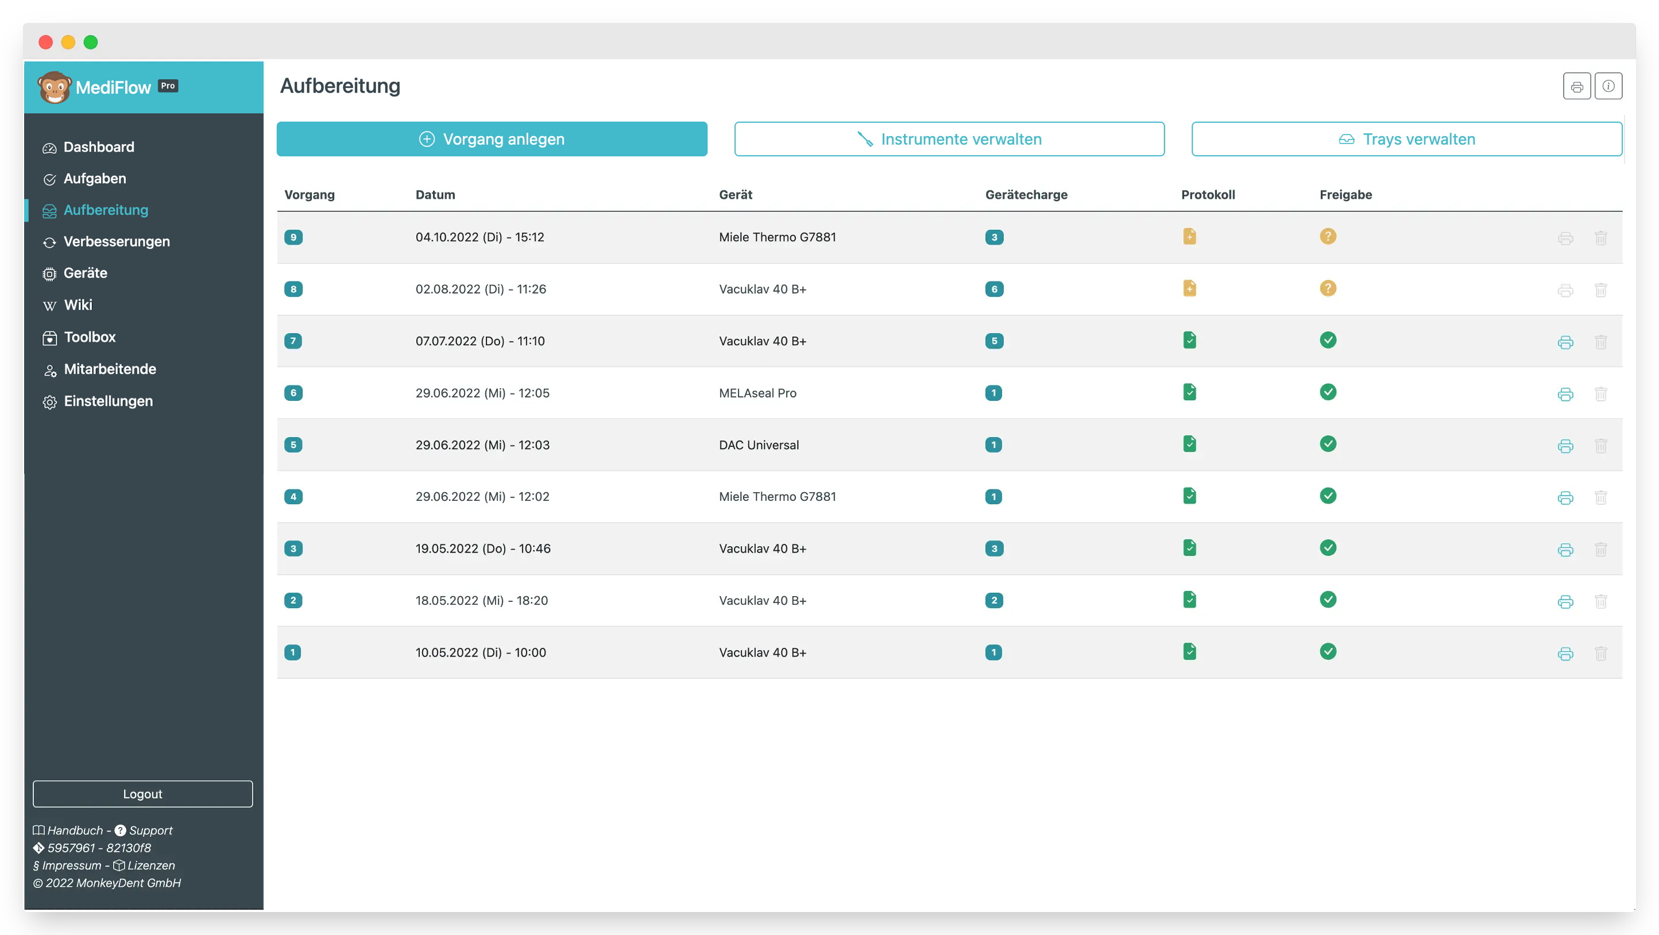This screenshot has height=935, width=1659.
Task: Print the Vorgang 6 MELAseal Pro row
Action: (x=1565, y=394)
